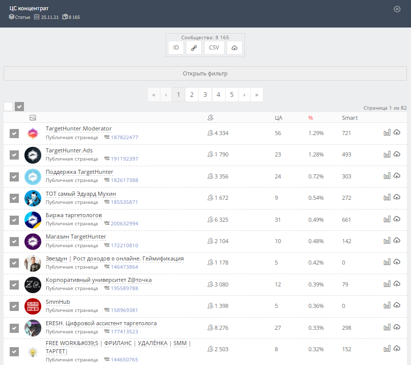
Task: Click cloud icon for Звездун row
Action: 397,262
